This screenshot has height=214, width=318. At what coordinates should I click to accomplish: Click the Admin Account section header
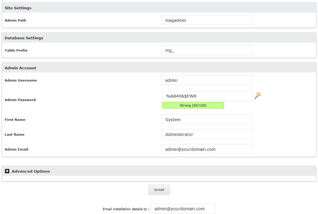(20, 68)
